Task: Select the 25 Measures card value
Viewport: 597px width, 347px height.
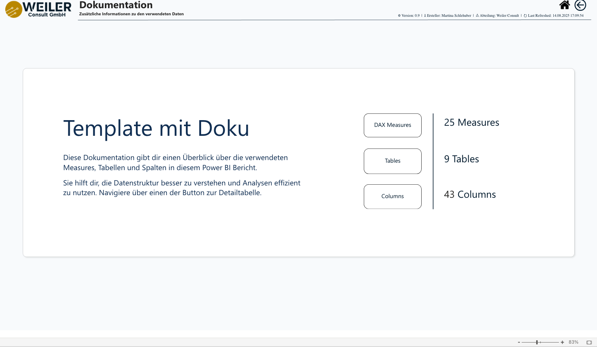Action: coord(472,122)
